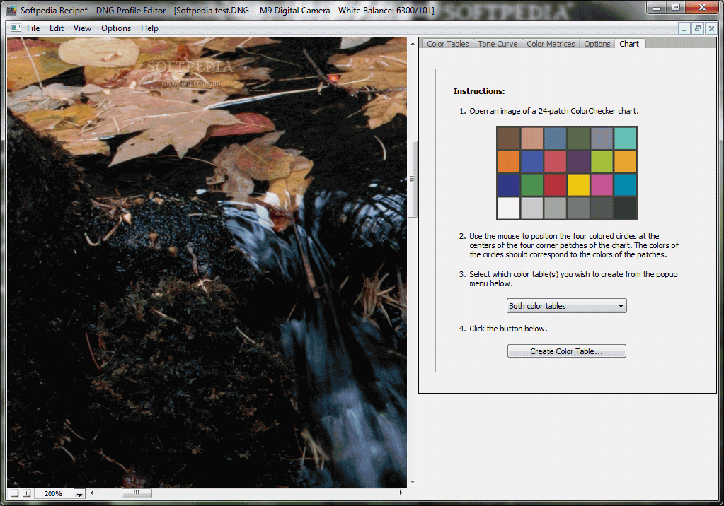Click the horizontal scrollbar right arrow
Screen dimensions: 724x506
pos(401,493)
